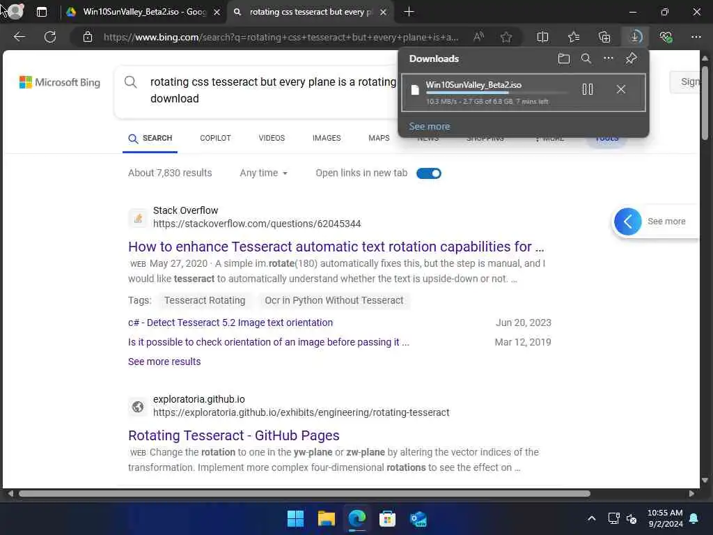Open more options in the Downloads panel
Screen dimensions: 713x535
pos(609,59)
